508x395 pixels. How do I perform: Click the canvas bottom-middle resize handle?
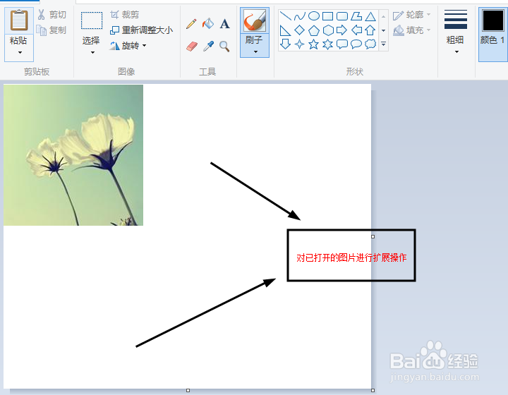click(x=188, y=391)
